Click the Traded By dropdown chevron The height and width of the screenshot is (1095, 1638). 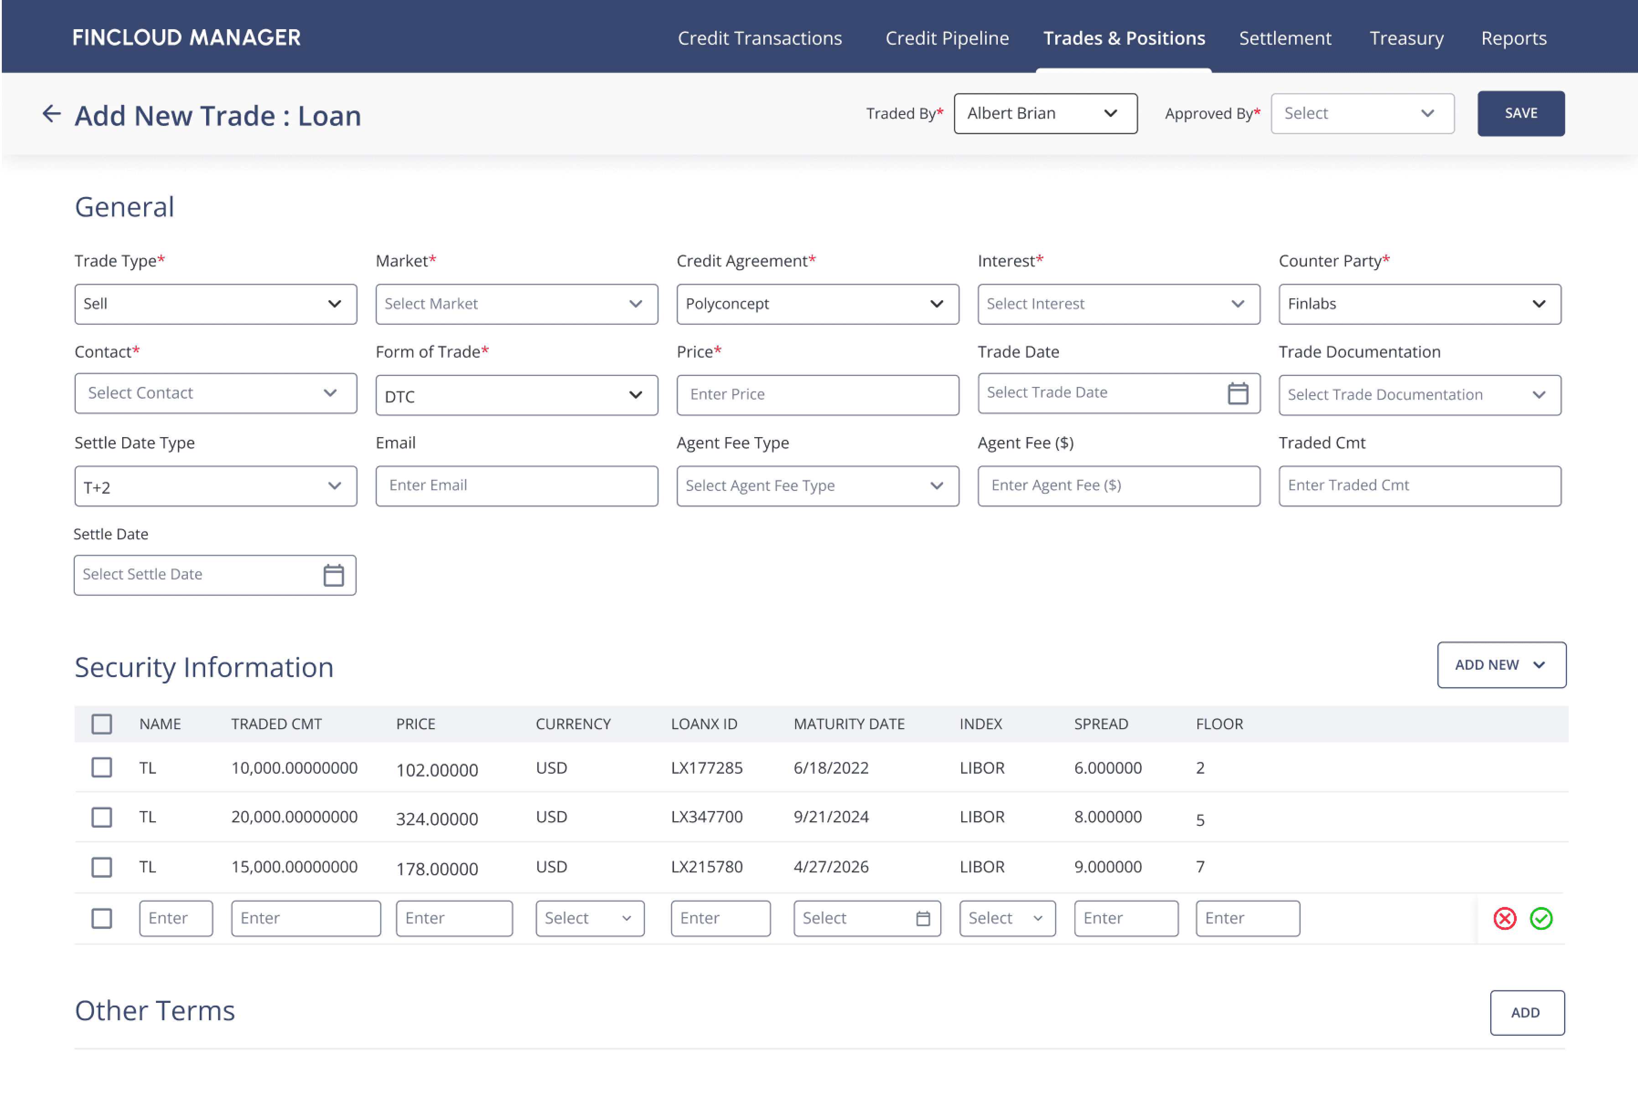coord(1111,113)
